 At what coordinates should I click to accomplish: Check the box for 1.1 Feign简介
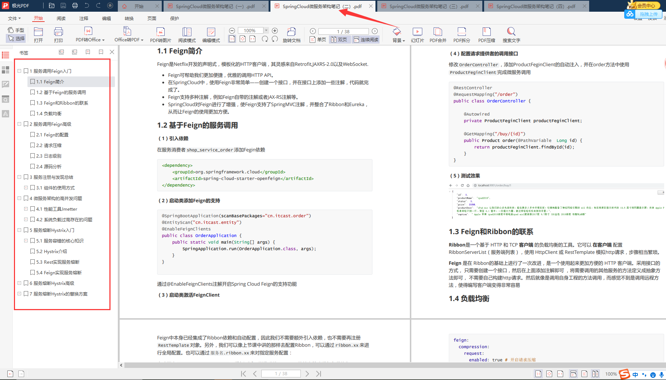[33, 82]
